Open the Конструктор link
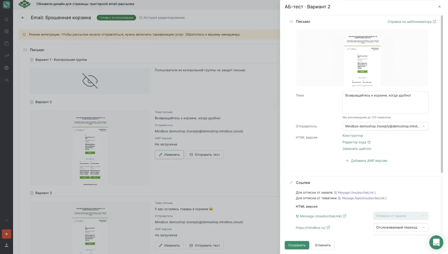448x254 pixels. point(352,136)
